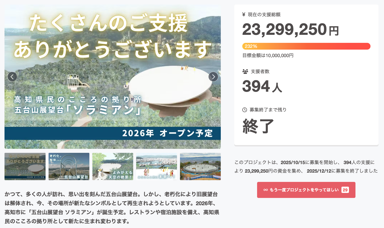Screen dimensions: 384x228
Task: Select the first thumbnail たくさんのご支援
Action: [x=25, y=166]
